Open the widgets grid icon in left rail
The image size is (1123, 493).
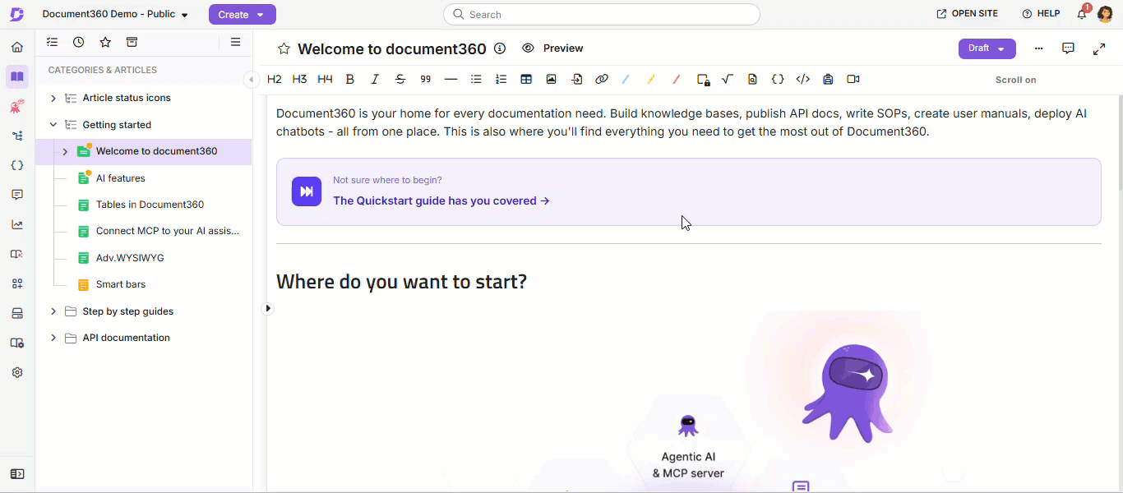click(16, 283)
